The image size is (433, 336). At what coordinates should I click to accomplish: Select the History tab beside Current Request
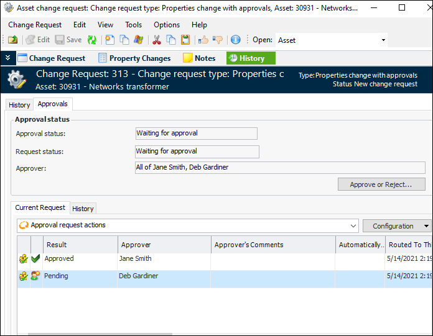[x=83, y=209]
